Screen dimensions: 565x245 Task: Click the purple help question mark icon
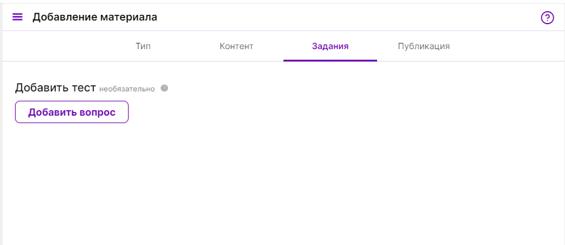[547, 17]
